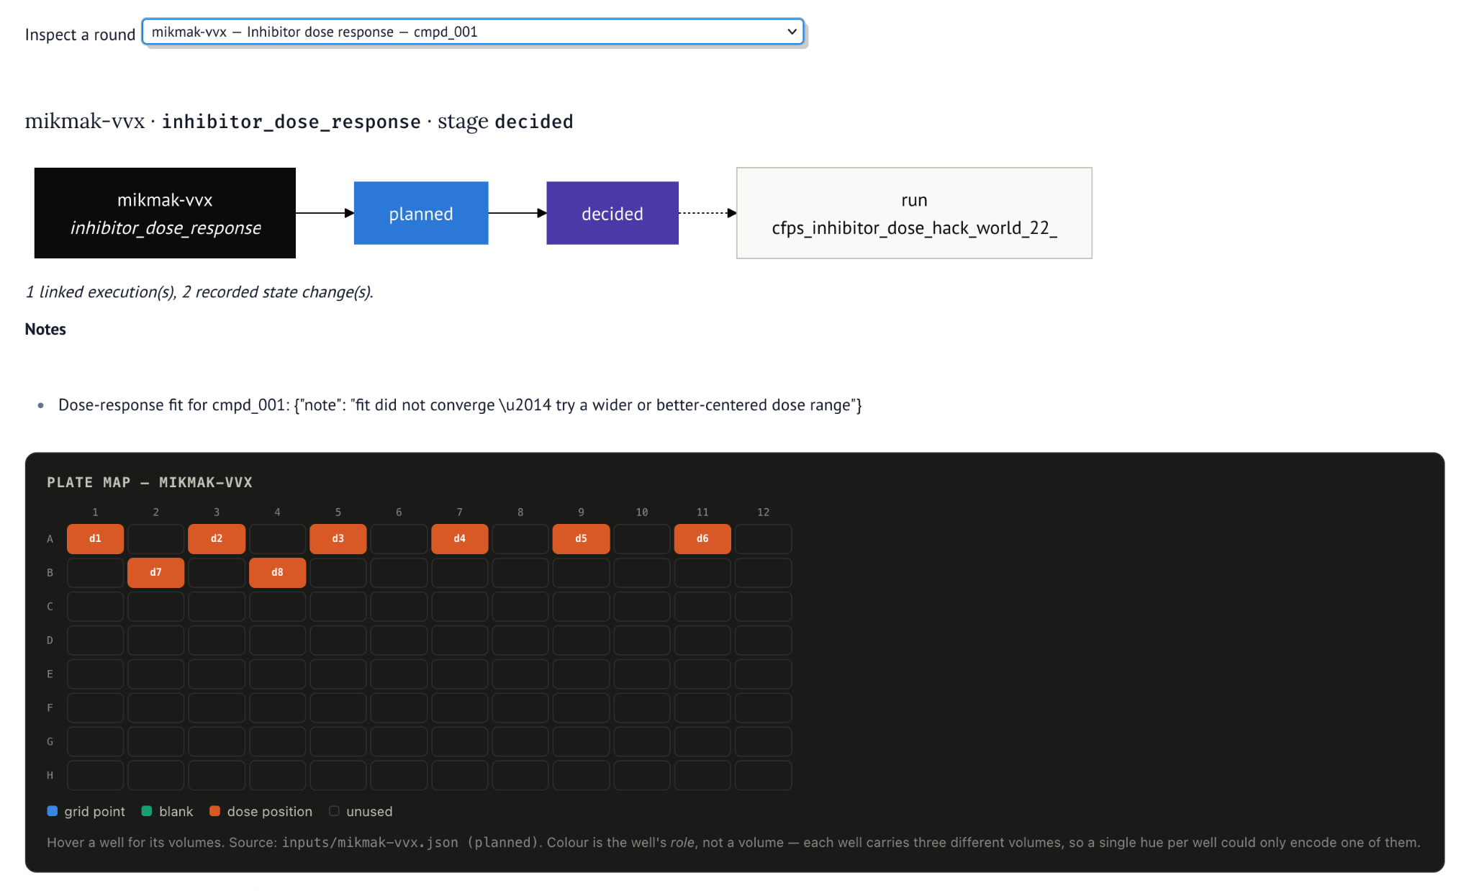Select dose well d4 in row A
Viewport: 1474px width, 891px height.
click(x=460, y=539)
